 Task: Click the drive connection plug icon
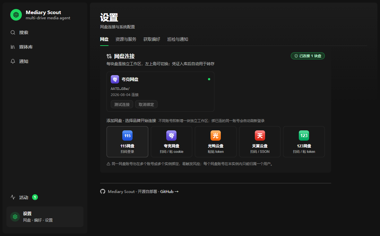[109, 56]
